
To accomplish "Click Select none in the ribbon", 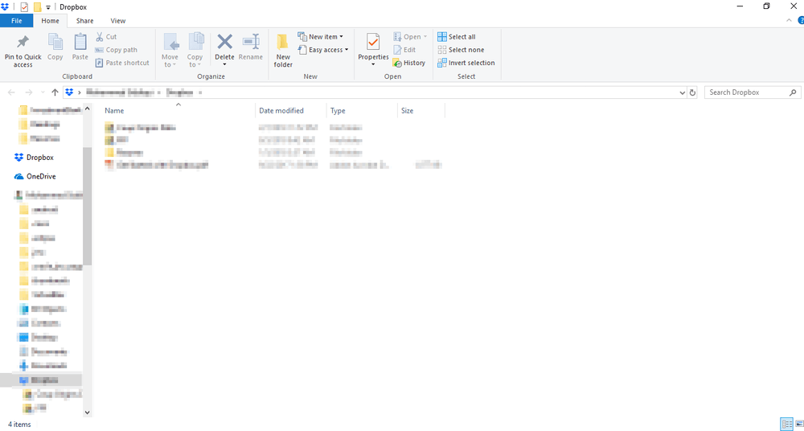I will coord(461,50).
